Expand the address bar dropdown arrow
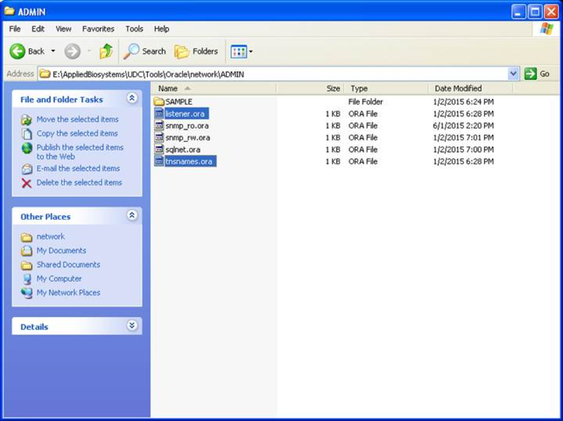 click(513, 74)
